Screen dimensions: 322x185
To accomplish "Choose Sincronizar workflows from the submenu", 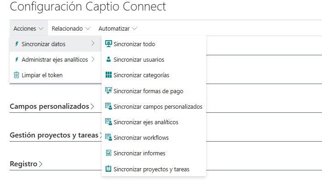I will 141,137.
